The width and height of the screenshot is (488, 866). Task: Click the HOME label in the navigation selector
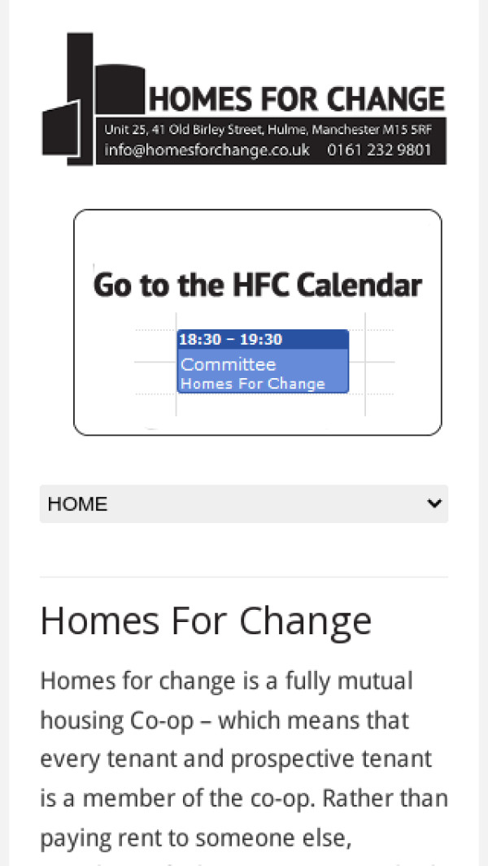pyautogui.click(x=78, y=504)
